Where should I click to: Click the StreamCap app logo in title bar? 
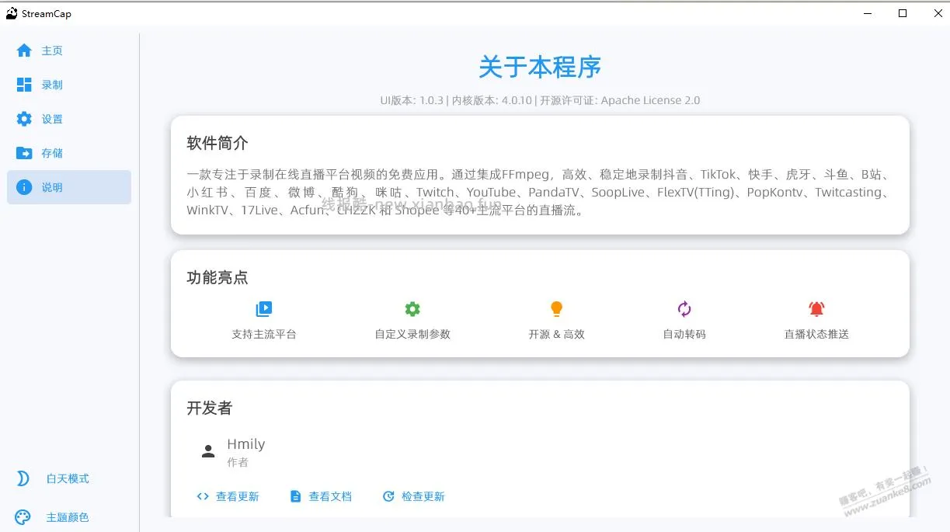click(x=12, y=13)
